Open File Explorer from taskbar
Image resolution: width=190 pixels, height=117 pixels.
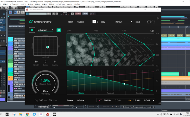pos(20,114)
